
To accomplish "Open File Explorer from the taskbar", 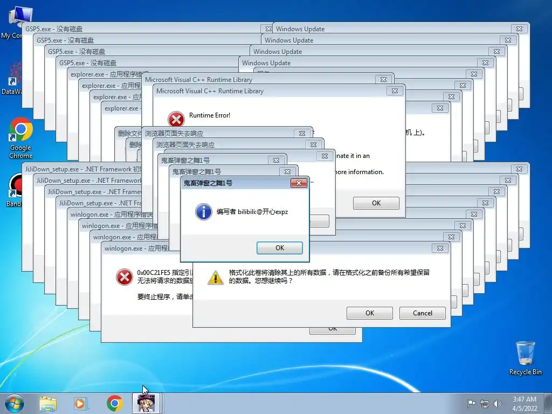I will pyautogui.click(x=48, y=403).
